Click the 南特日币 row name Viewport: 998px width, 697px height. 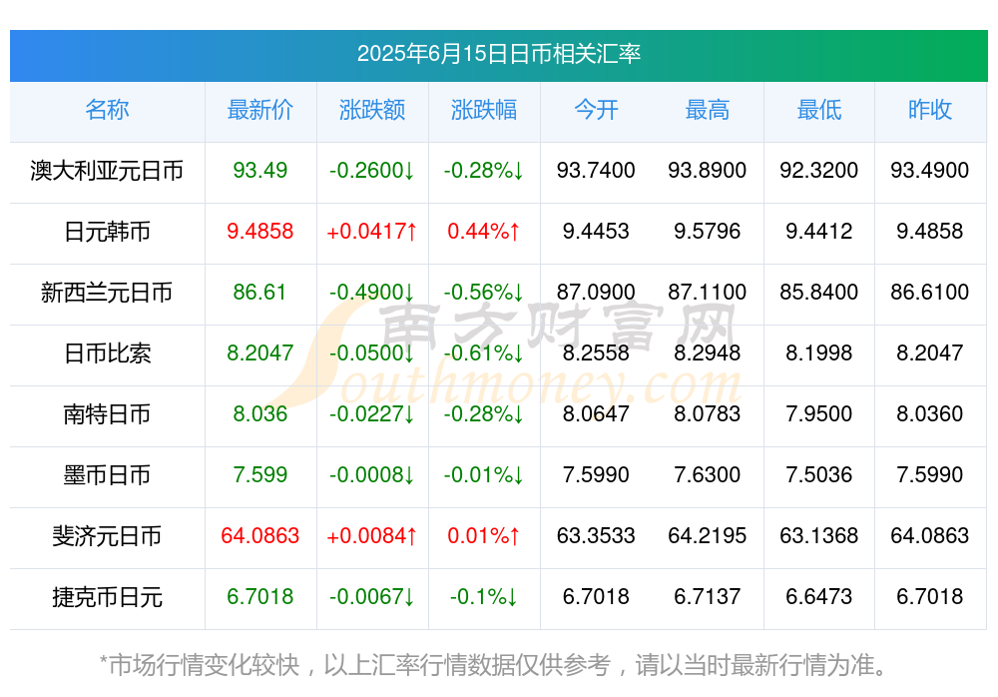click(107, 414)
